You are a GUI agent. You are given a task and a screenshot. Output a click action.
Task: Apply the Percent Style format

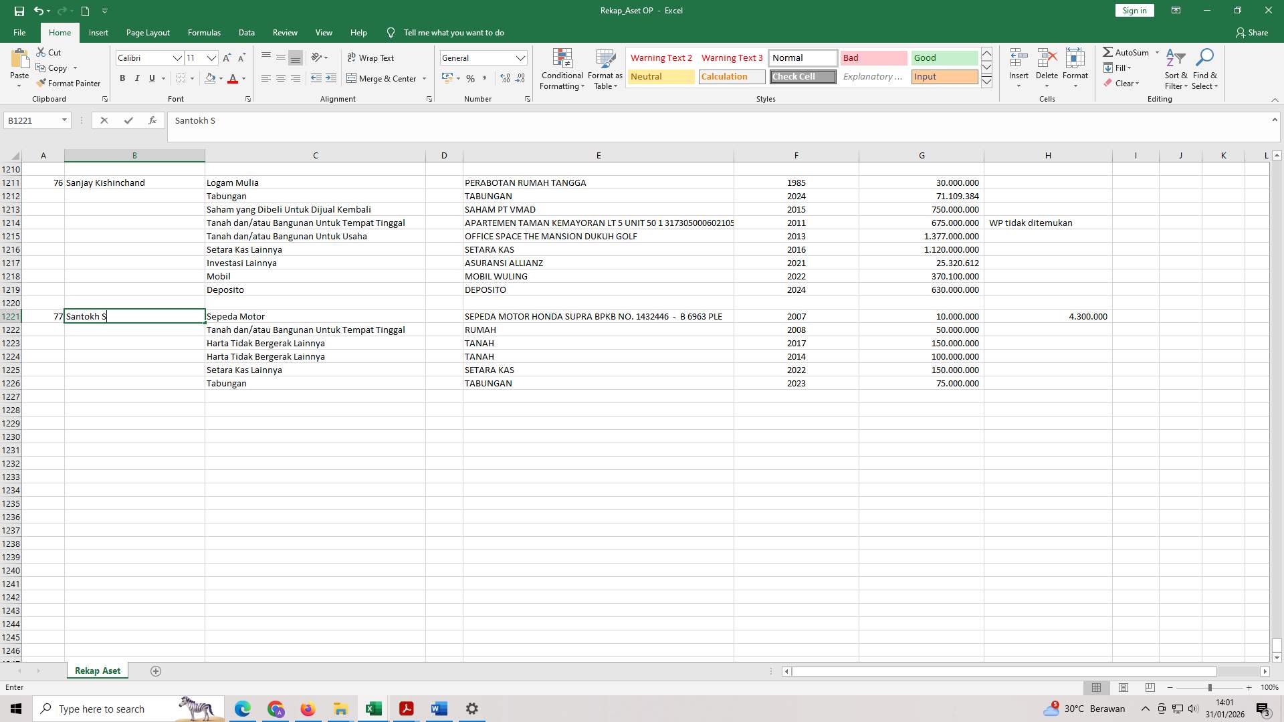(x=471, y=78)
